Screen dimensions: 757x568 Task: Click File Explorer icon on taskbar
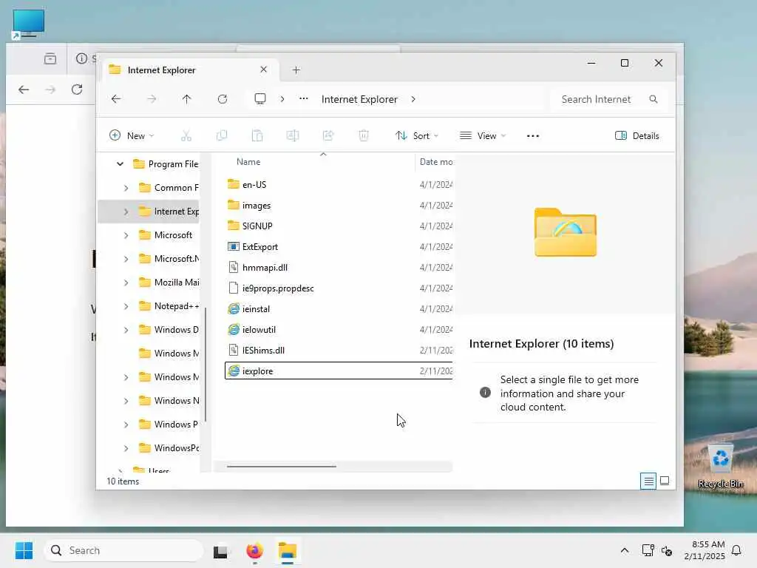coord(288,550)
